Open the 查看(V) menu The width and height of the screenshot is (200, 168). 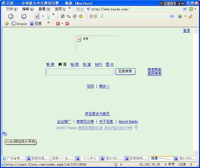[44, 9]
